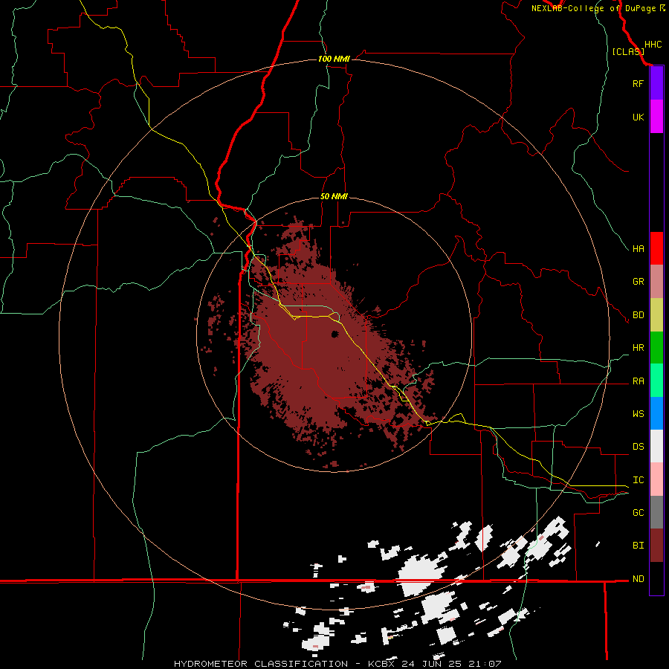Click the [CLAS] units label
The image size is (669, 669).
coord(628,51)
